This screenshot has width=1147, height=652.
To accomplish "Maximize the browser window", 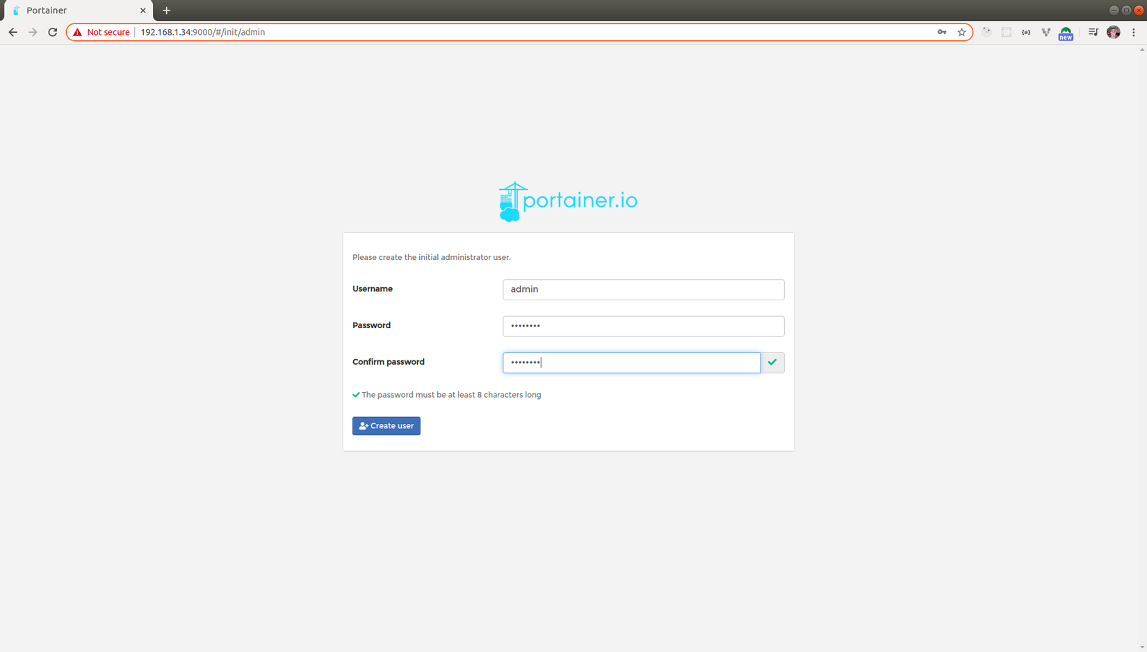I will pos(1126,10).
